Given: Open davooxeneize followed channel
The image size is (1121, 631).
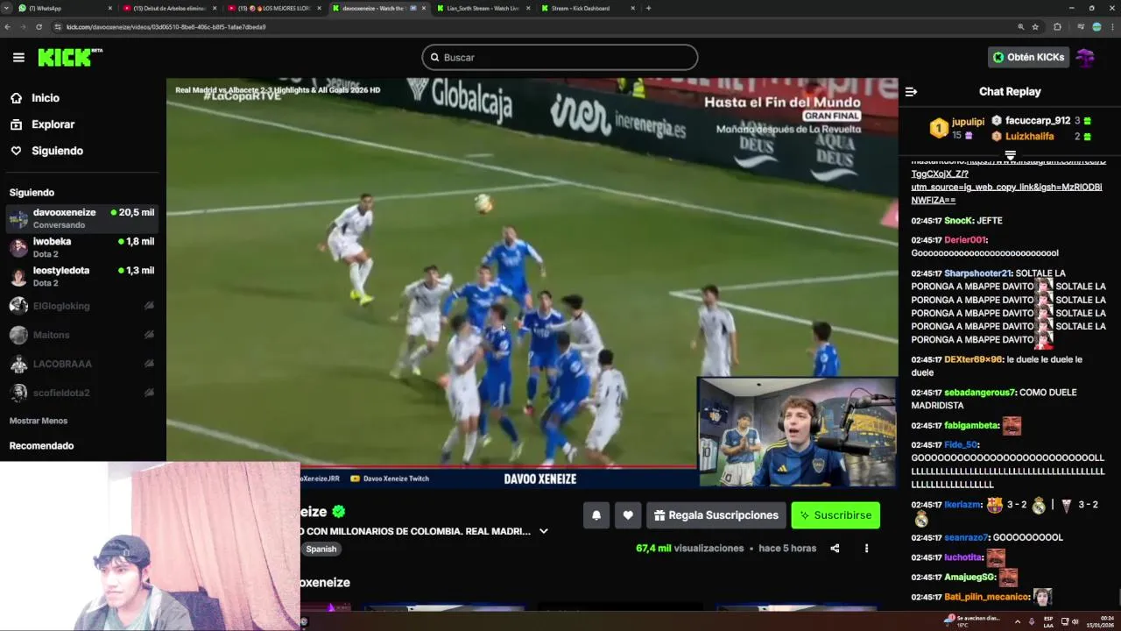Looking at the screenshot, I should click(81, 218).
